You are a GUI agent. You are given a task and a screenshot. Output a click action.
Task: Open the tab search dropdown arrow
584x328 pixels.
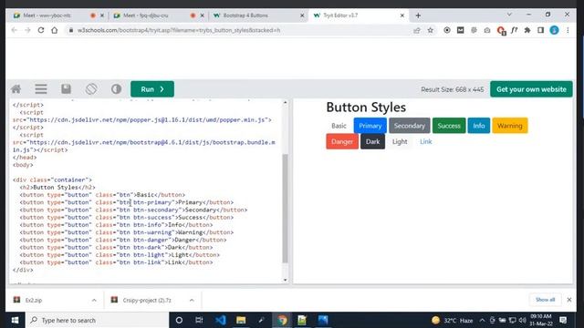(x=509, y=15)
